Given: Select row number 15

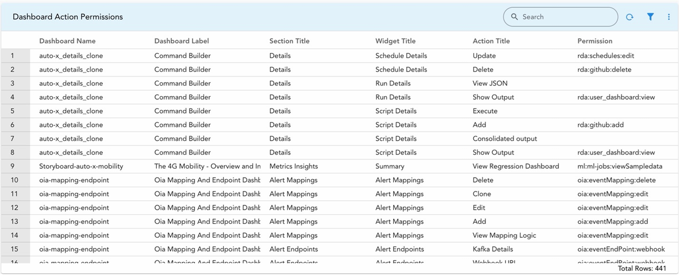Looking at the screenshot, I should click(14, 249).
